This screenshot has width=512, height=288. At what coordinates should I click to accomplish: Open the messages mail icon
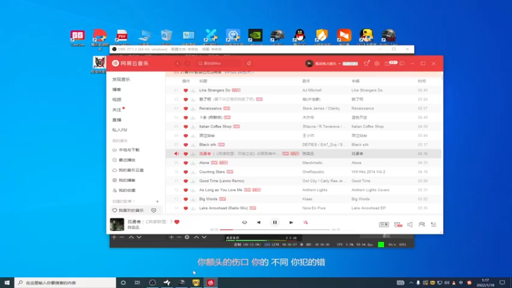(x=388, y=63)
